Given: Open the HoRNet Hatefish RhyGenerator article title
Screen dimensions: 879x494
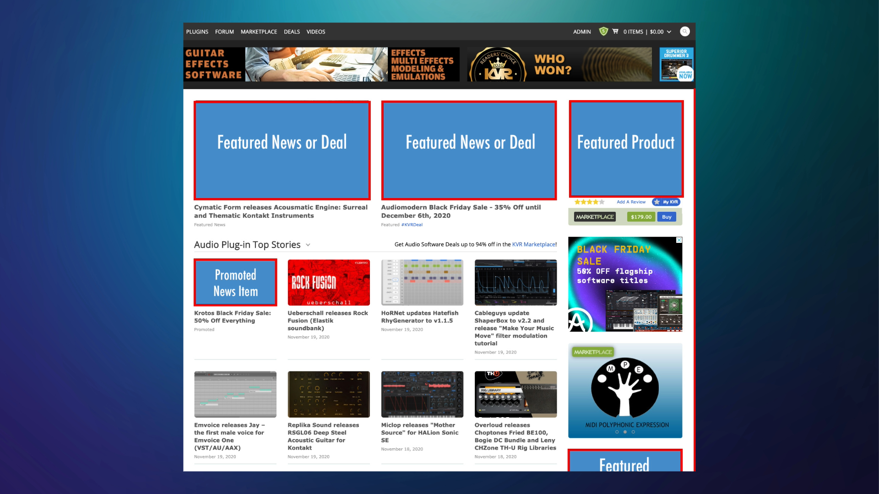Looking at the screenshot, I should click(x=420, y=317).
